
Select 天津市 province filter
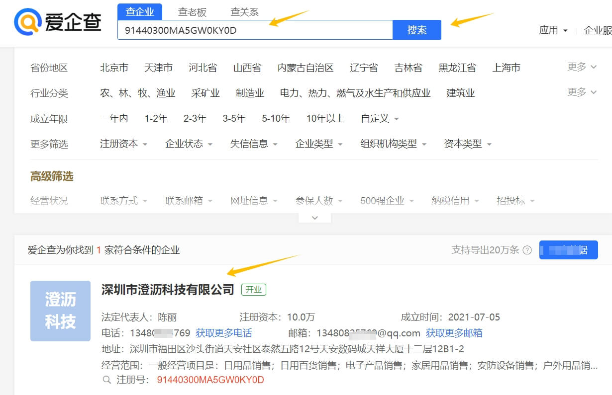pyautogui.click(x=158, y=68)
